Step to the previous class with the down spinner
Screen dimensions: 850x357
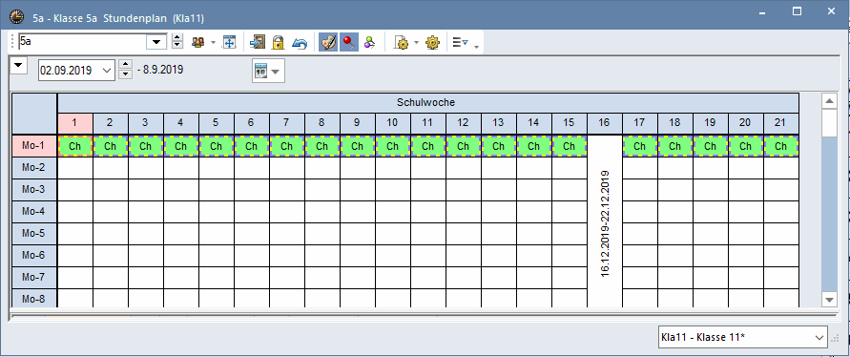[177, 46]
